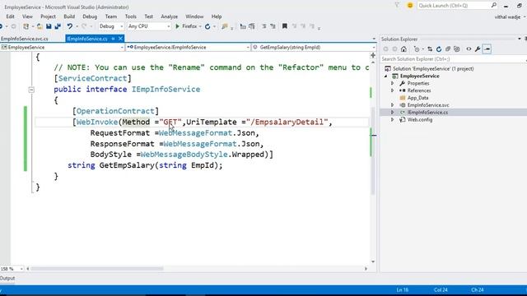Open the Debug configuration dropdown

(111, 26)
